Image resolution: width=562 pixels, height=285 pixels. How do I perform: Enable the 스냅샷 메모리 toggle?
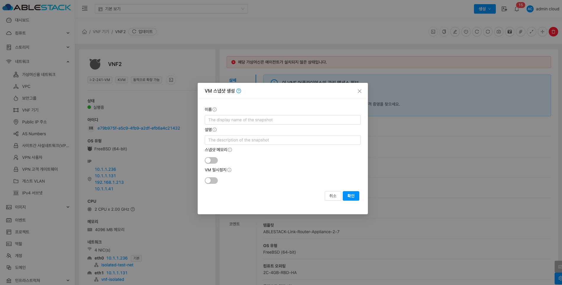tap(211, 160)
